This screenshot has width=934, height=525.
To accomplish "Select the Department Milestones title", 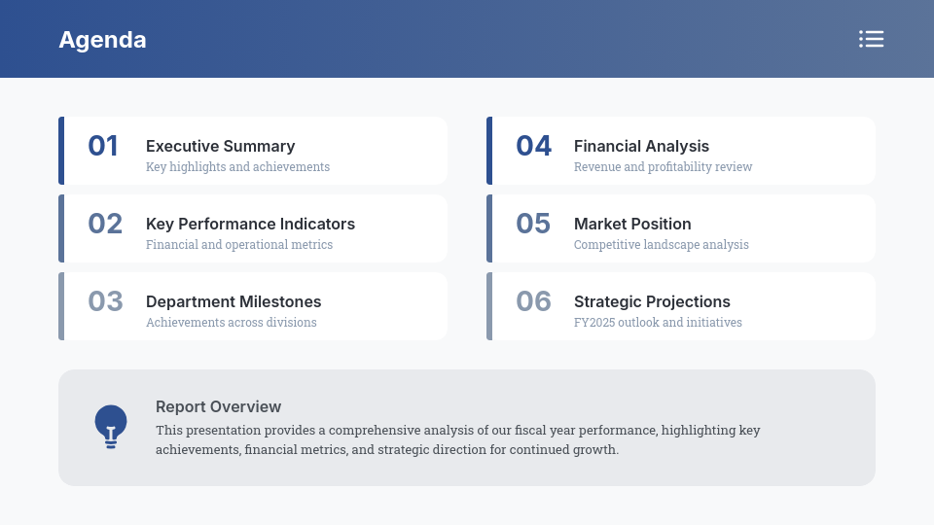I will (x=233, y=301).
